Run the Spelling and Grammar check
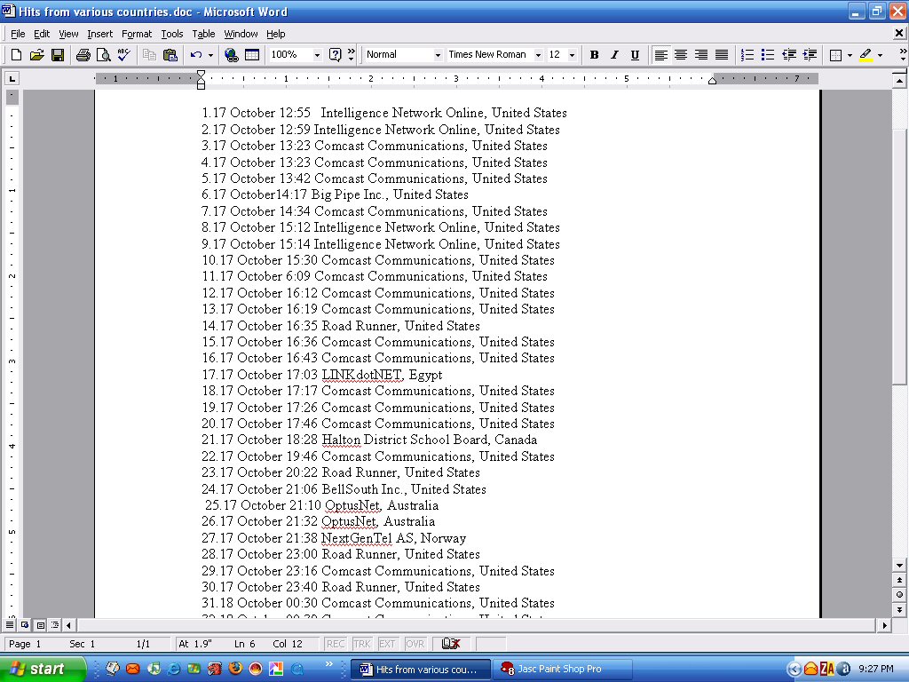This screenshot has height=682, width=909. click(x=123, y=55)
